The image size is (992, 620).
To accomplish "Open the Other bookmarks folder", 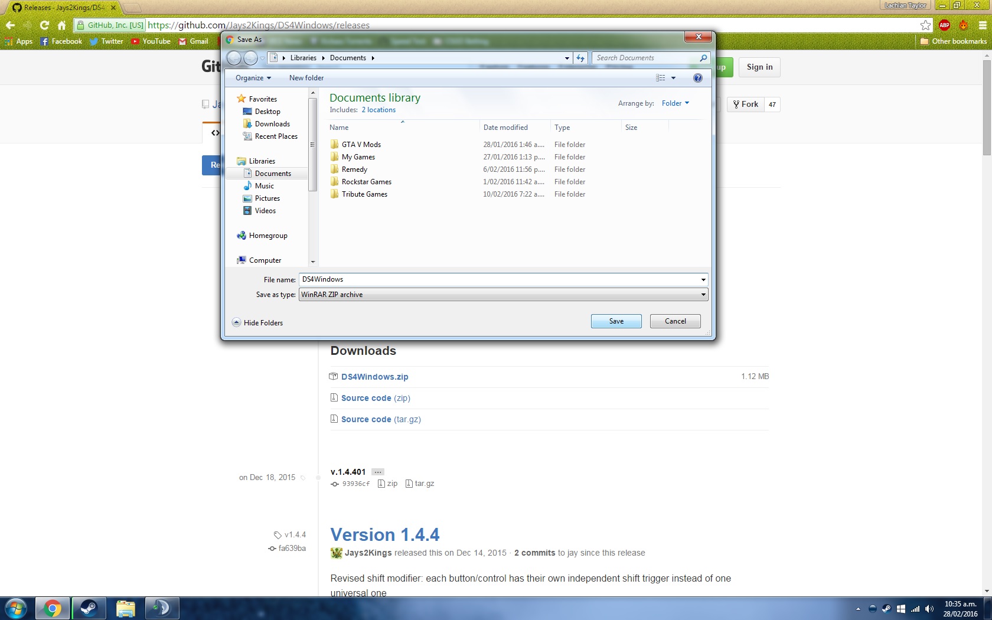I will point(954,41).
